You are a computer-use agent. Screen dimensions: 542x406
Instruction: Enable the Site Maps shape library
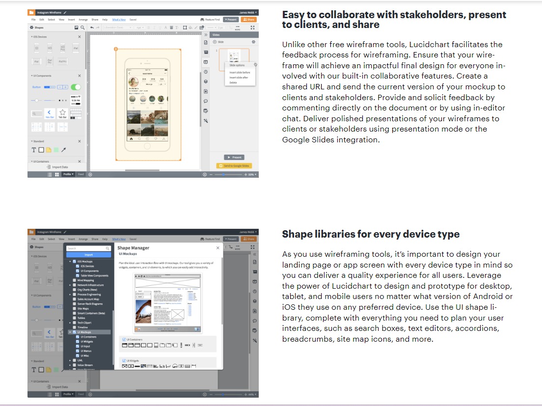pyautogui.click(x=75, y=308)
